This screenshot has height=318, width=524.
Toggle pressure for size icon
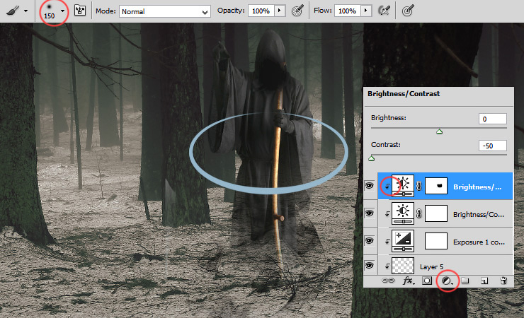click(x=408, y=11)
